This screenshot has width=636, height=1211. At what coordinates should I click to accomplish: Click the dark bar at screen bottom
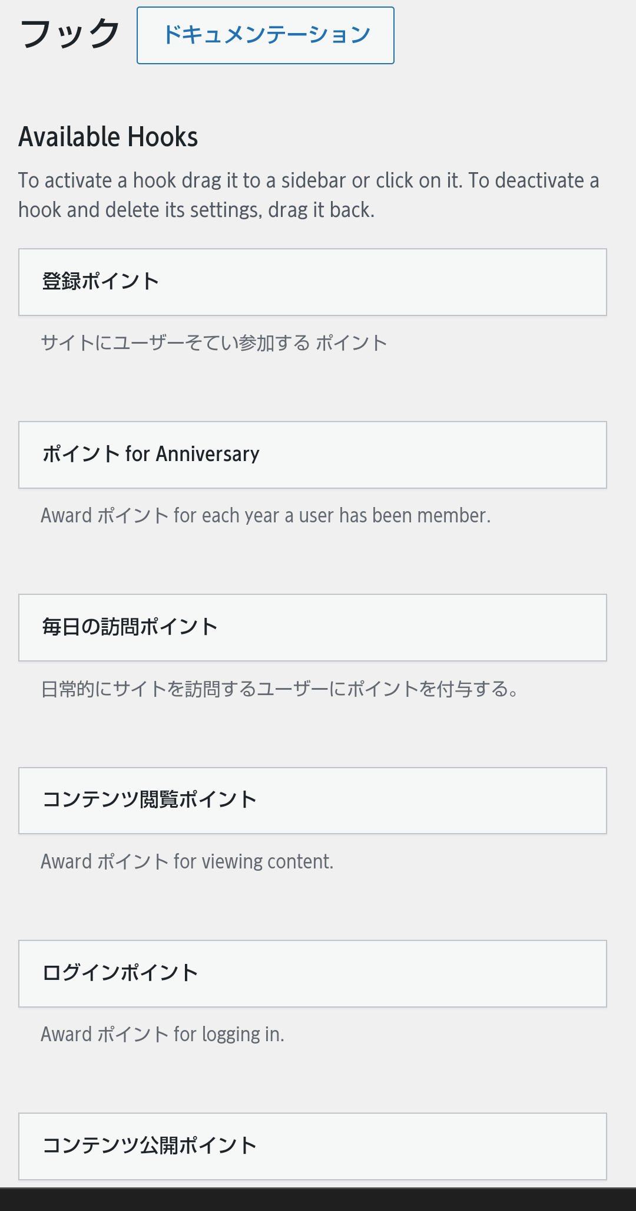pos(318,1199)
